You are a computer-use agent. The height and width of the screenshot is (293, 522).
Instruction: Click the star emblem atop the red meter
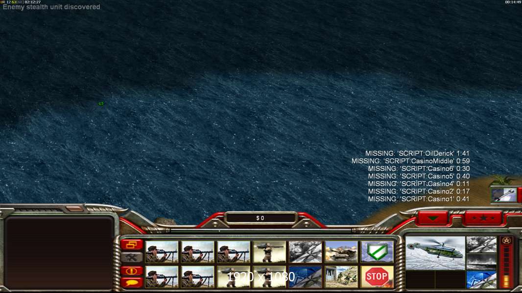coord(506,240)
